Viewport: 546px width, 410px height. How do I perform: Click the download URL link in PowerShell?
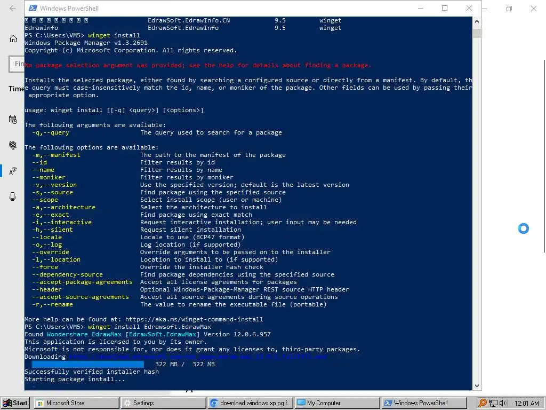197,357
